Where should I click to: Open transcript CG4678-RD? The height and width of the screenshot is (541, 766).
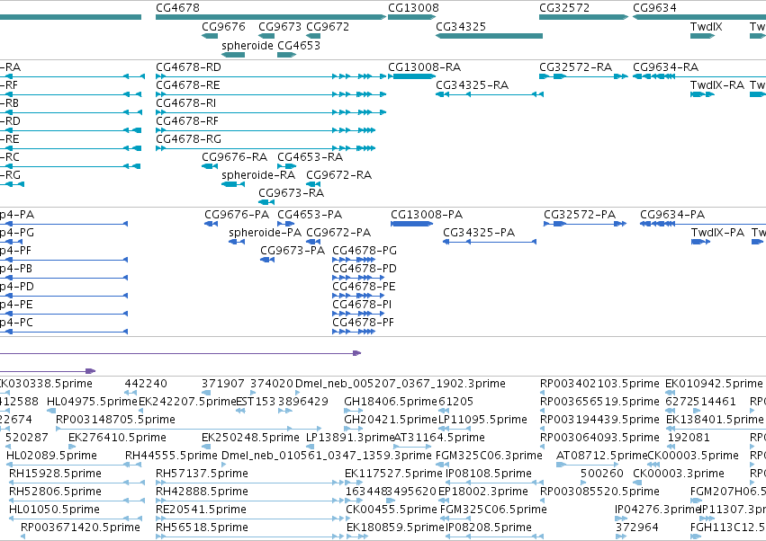point(188,67)
